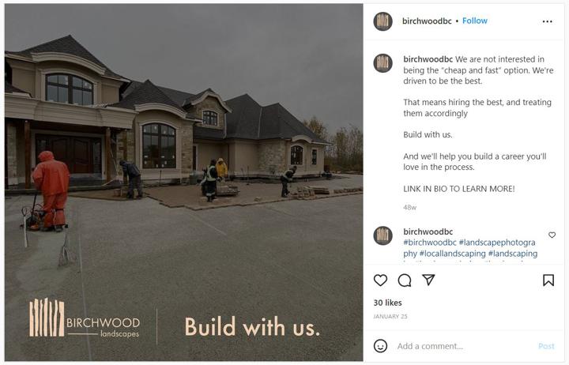The width and height of the screenshot is (569, 365).
Task: Click avatar beside the post caption
Action: point(382,63)
